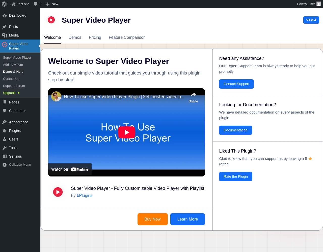Click the Appearance paintbrush icon
The image size is (323, 252).
pyautogui.click(x=5, y=122)
